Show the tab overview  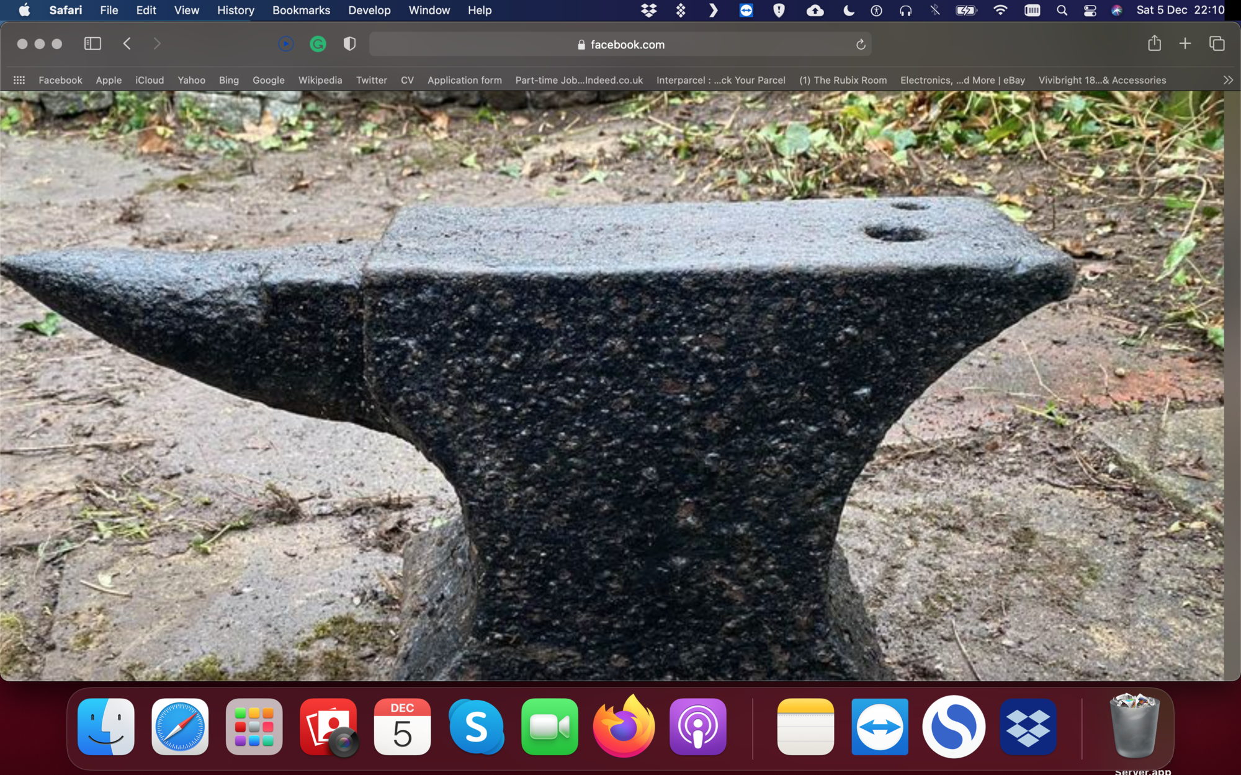coord(1217,43)
